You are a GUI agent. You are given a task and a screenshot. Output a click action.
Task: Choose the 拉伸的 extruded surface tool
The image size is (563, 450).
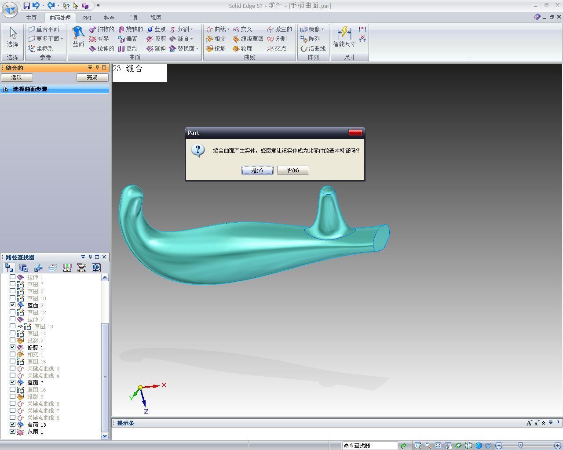[x=102, y=48]
